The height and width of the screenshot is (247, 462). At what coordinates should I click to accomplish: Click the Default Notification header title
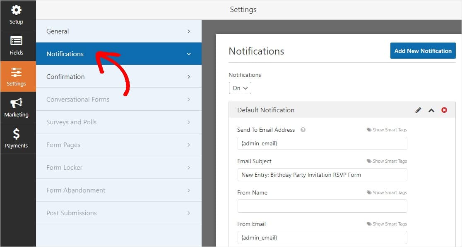(x=266, y=110)
